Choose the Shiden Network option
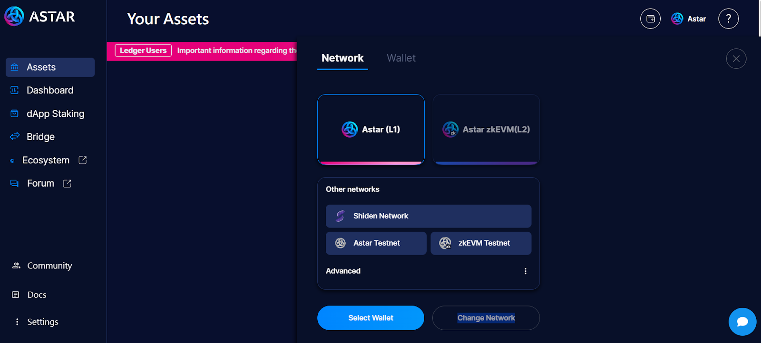The width and height of the screenshot is (761, 343). click(428, 216)
